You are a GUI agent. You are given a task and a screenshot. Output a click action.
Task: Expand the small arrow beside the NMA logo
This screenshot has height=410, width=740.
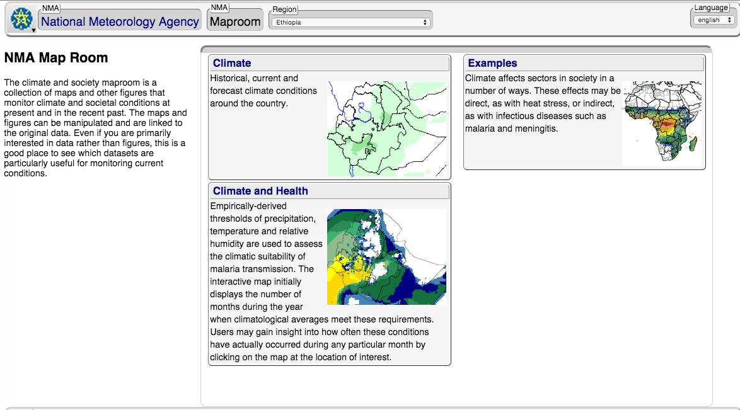[33, 30]
